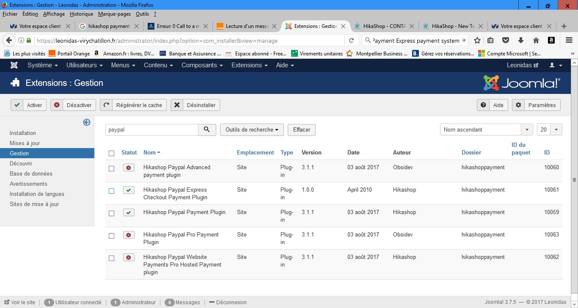Screen dimensions: 578x308
Task: Show bookmarks list icon in toolbar
Action: pyautogui.click(x=490, y=41)
